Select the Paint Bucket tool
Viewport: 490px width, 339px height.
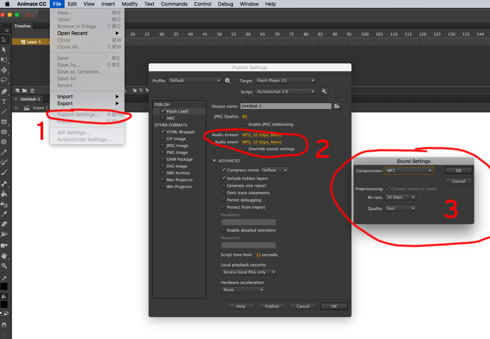click(x=4, y=194)
